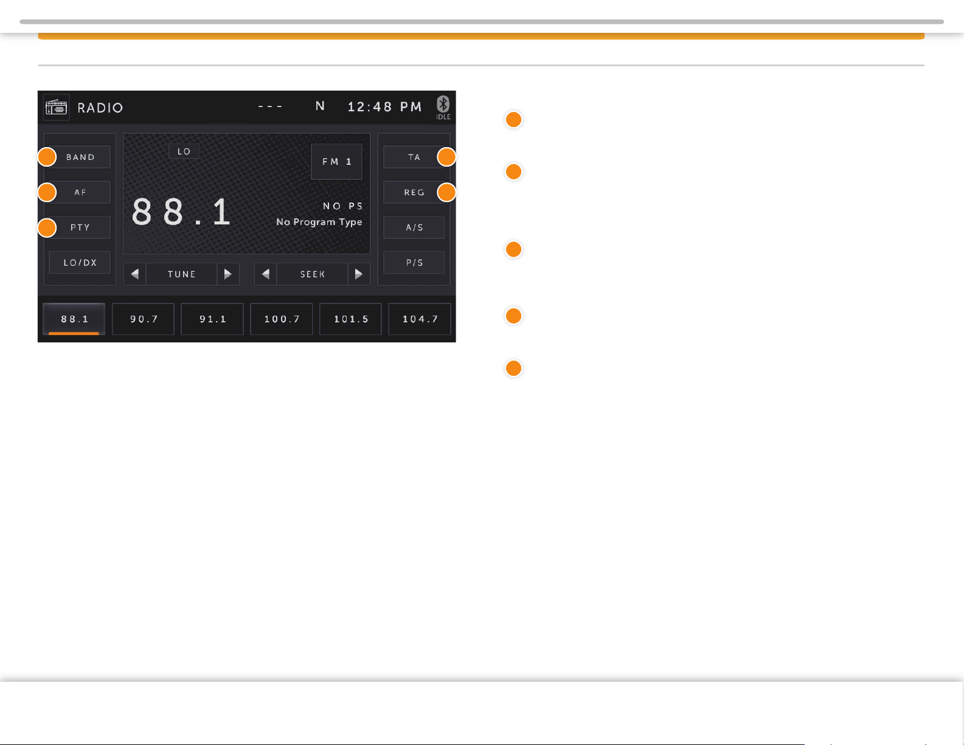964x745 pixels.
Task: Select the 101.5 preset station
Action: tap(351, 319)
